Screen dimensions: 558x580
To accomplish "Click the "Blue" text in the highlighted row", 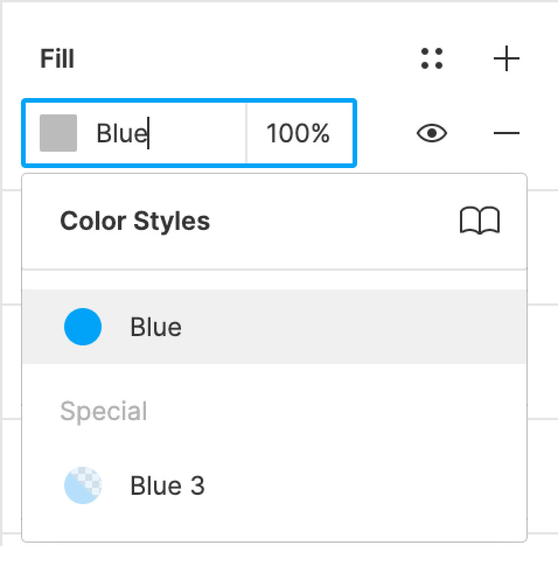I will point(156,327).
